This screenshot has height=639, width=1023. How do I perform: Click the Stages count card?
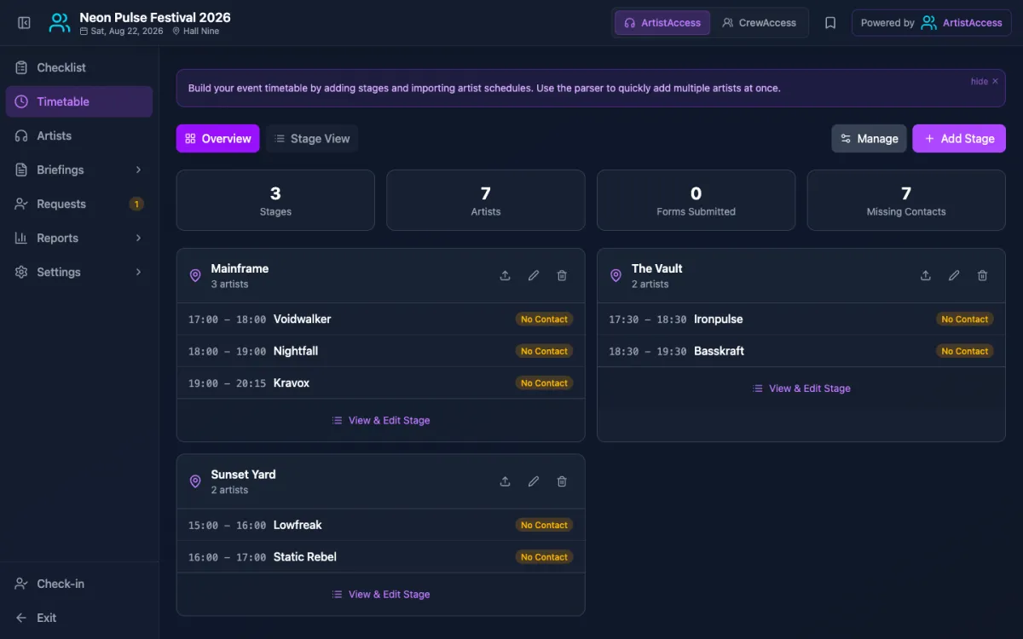(x=275, y=200)
